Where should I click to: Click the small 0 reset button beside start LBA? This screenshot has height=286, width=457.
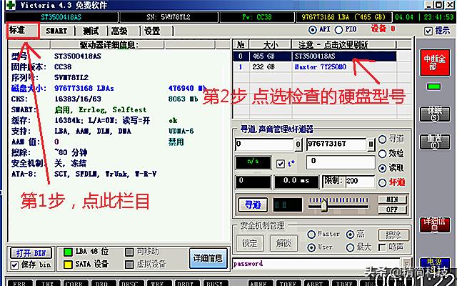point(298,144)
